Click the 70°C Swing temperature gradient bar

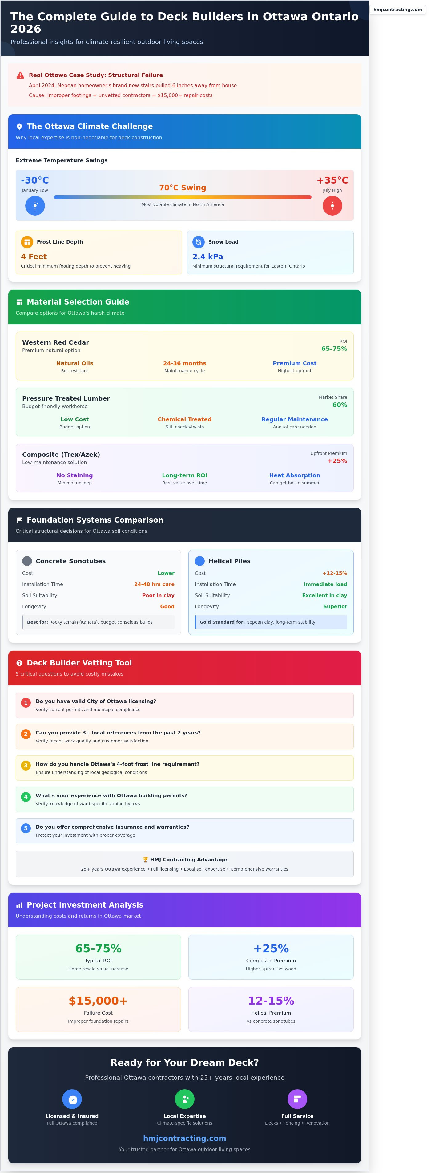(x=183, y=197)
